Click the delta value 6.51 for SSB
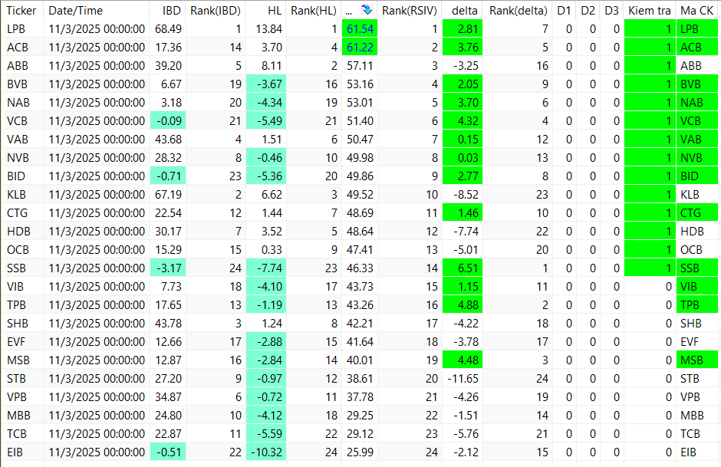Image resolution: width=721 pixels, height=467 pixels. 463,268
